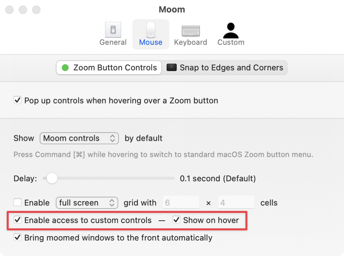Open the Custom person silhouette icon
Viewport: 344px width, 256px height.
point(231,30)
